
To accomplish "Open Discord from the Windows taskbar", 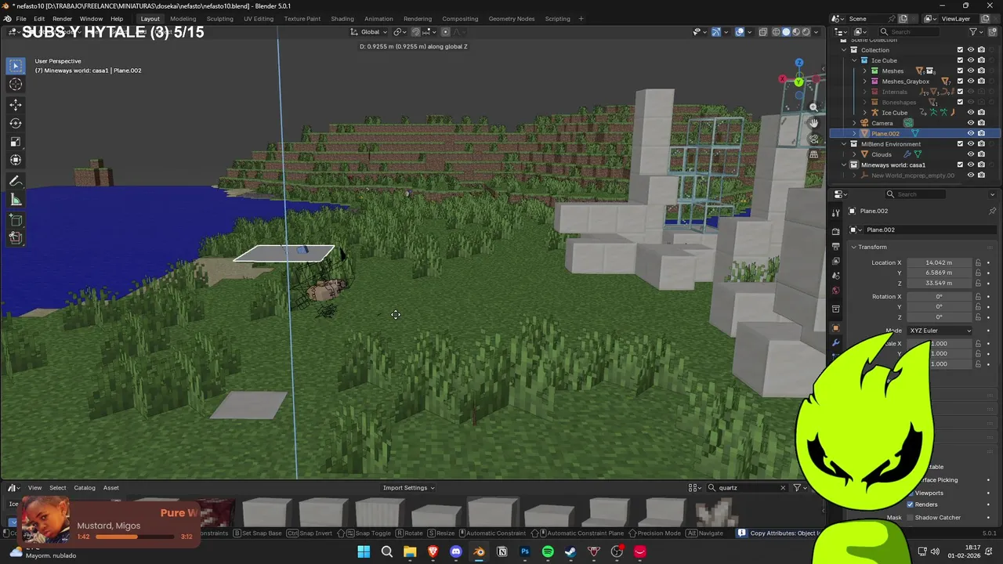I will [x=456, y=551].
